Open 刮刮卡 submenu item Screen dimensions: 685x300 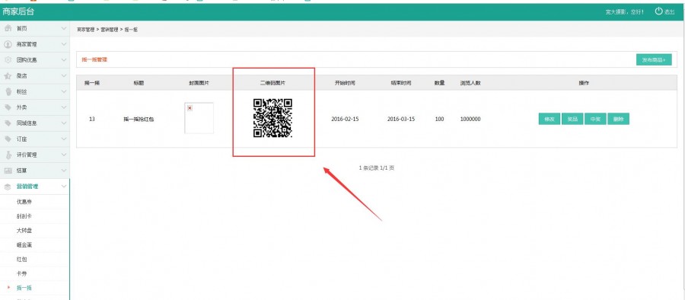pyautogui.click(x=24, y=216)
